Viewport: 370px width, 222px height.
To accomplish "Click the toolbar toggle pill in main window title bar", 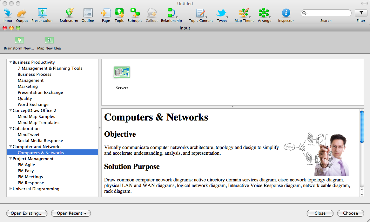I will point(364,3).
